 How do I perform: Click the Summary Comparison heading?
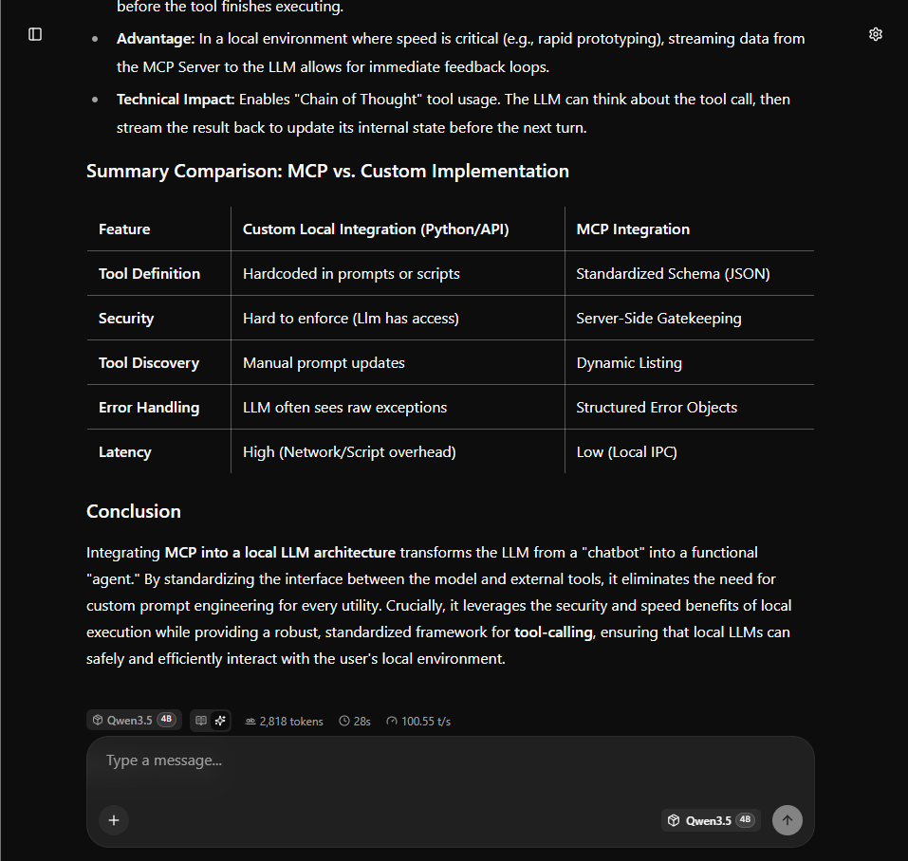327,172
